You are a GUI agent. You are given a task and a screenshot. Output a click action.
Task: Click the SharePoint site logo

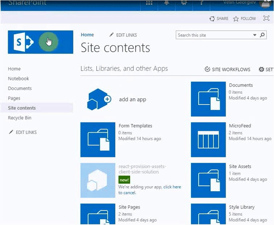(40, 42)
